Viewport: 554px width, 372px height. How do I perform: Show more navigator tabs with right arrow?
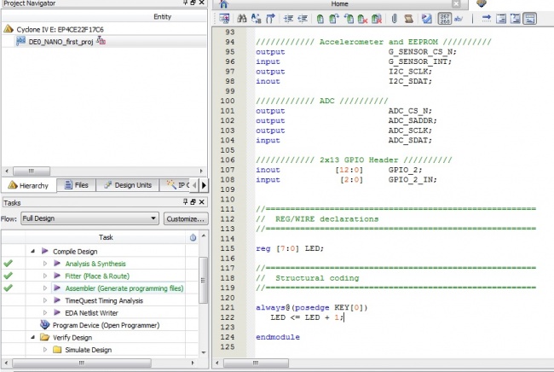(x=204, y=185)
